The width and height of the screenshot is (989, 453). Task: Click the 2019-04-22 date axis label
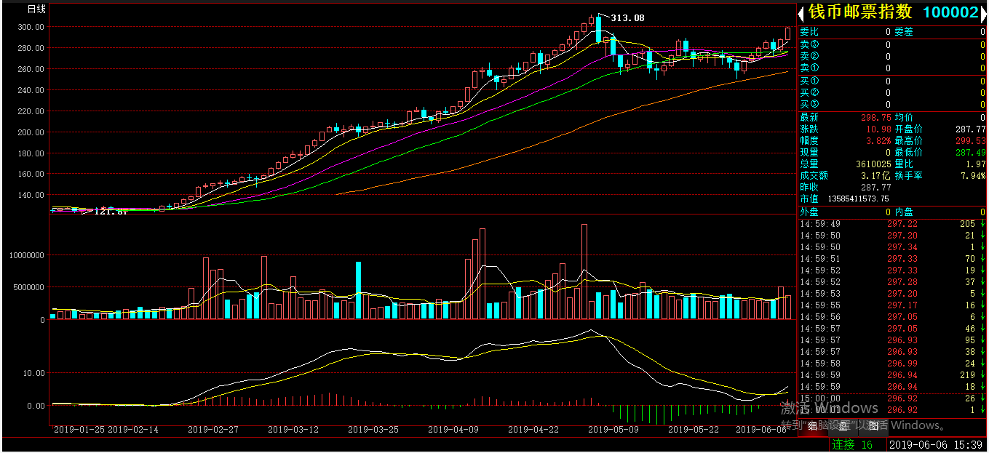(533, 429)
